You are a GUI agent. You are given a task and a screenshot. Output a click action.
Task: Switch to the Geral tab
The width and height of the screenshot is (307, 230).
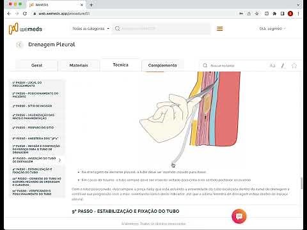coord(36,65)
